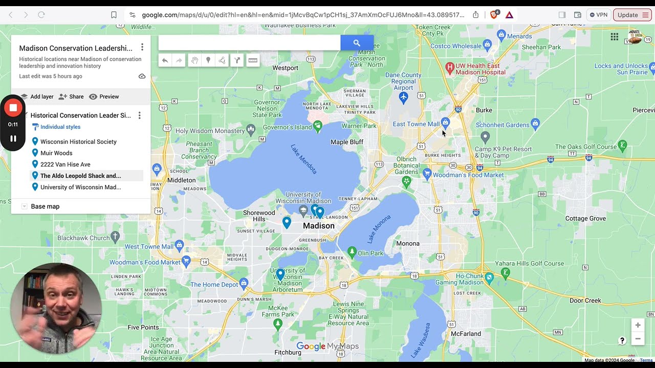Screen dimensions: 655x368
Task: Stop the screen recording
Action: click(x=13, y=108)
